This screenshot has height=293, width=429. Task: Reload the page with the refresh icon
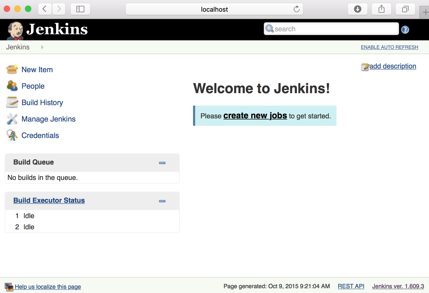[296, 9]
